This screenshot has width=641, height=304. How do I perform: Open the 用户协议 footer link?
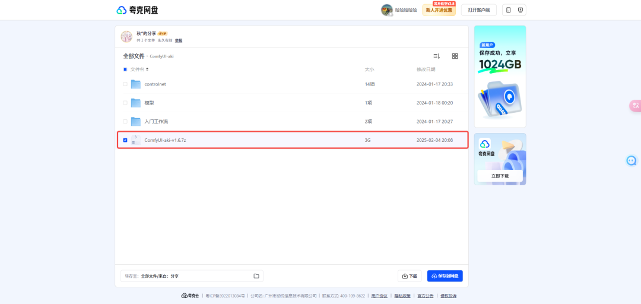point(379,296)
